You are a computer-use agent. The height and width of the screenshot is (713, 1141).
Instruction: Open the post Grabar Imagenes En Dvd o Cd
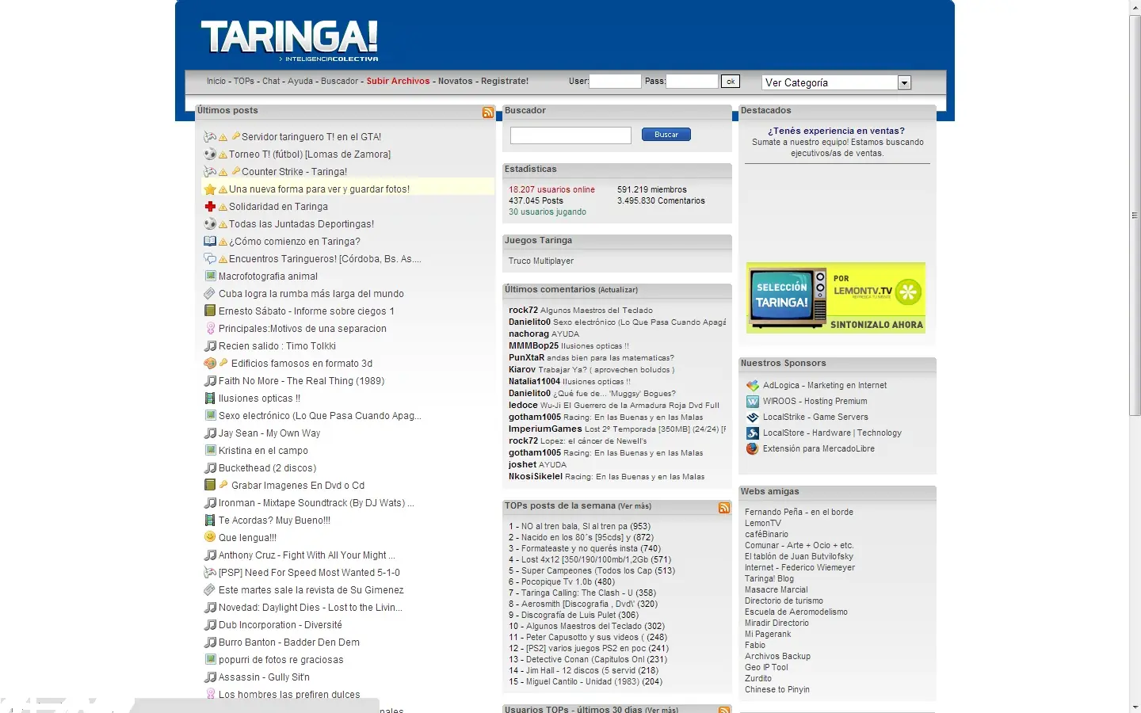pos(298,486)
